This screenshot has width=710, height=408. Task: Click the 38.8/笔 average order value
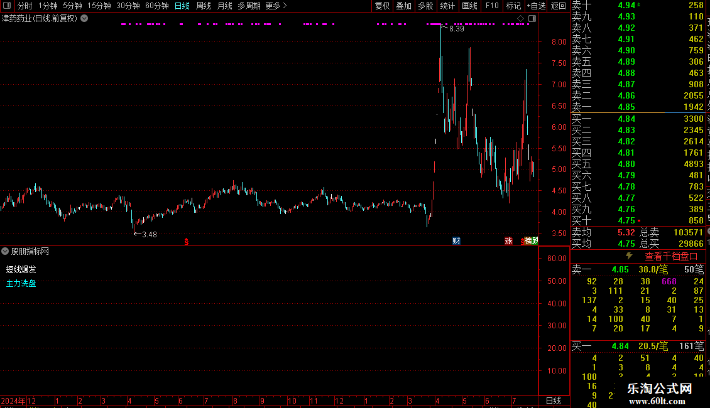tap(653, 269)
